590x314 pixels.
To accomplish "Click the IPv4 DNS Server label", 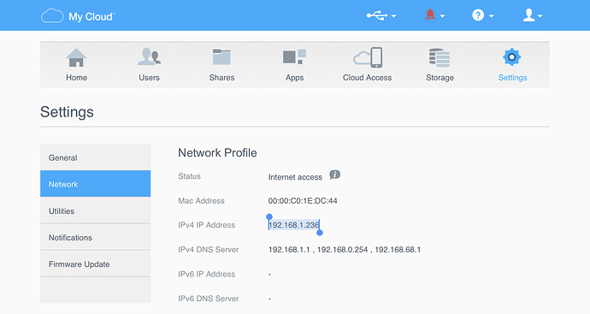I will pyautogui.click(x=208, y=250).
